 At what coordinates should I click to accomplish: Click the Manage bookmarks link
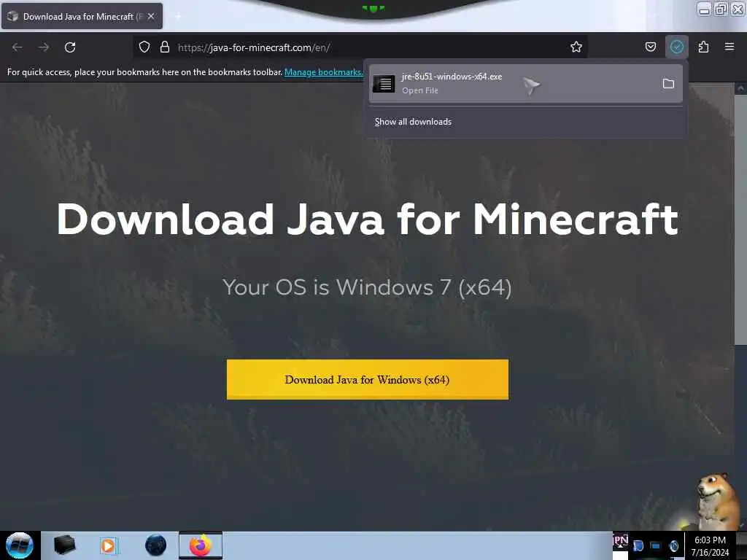(x=323, y=72)
